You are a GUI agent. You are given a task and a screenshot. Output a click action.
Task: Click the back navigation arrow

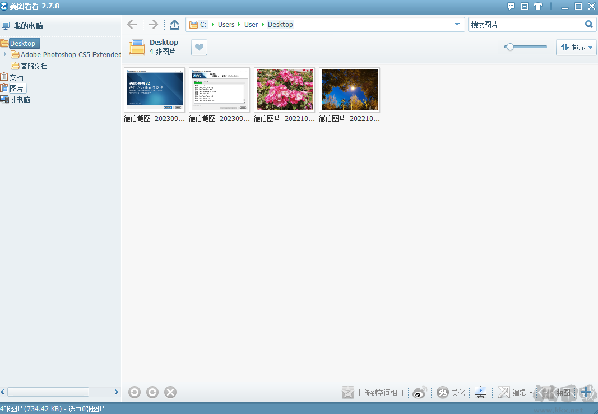pyautogui.click(x=132, y=25)
